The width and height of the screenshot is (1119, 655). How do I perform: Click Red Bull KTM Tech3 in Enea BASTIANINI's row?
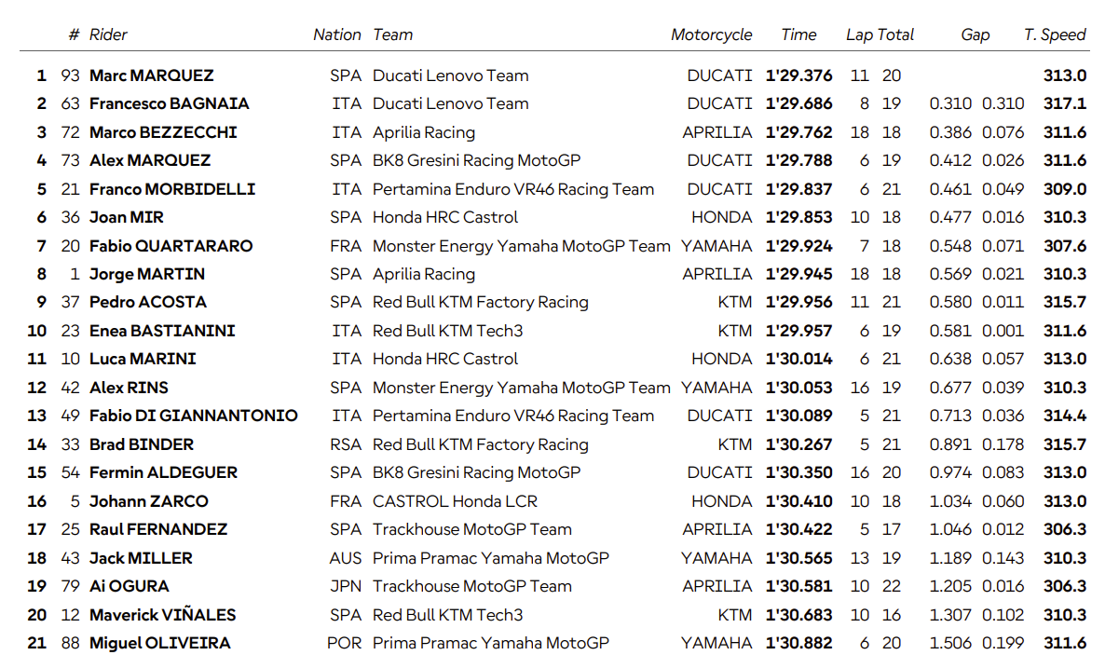(447, 331)
